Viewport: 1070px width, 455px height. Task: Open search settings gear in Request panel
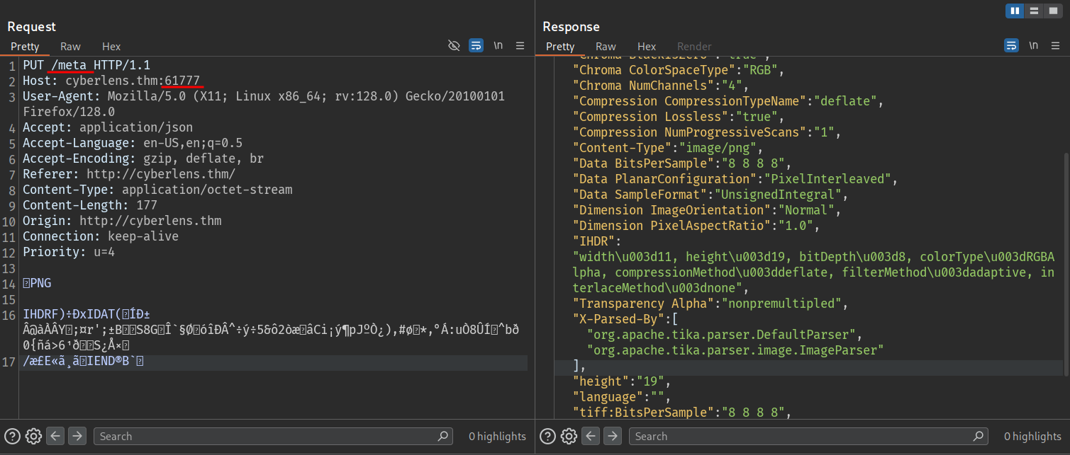[33, 436]
